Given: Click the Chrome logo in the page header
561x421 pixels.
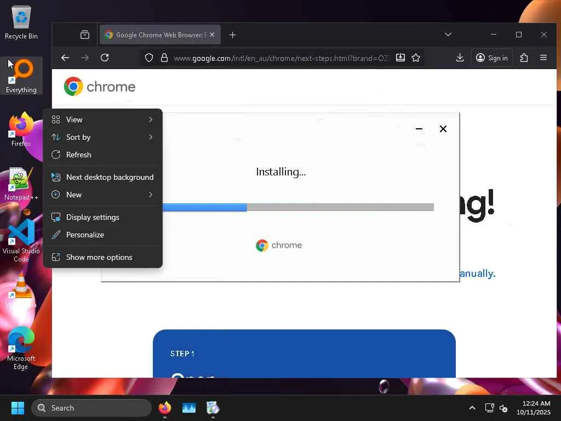Looking at the screenshot, I should pos(100,87).
